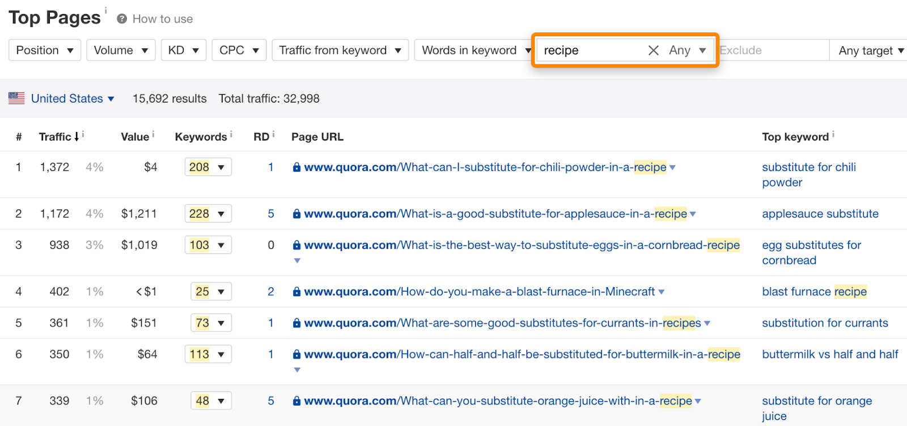Open the Volume filter dropdown

coord(121,50)
